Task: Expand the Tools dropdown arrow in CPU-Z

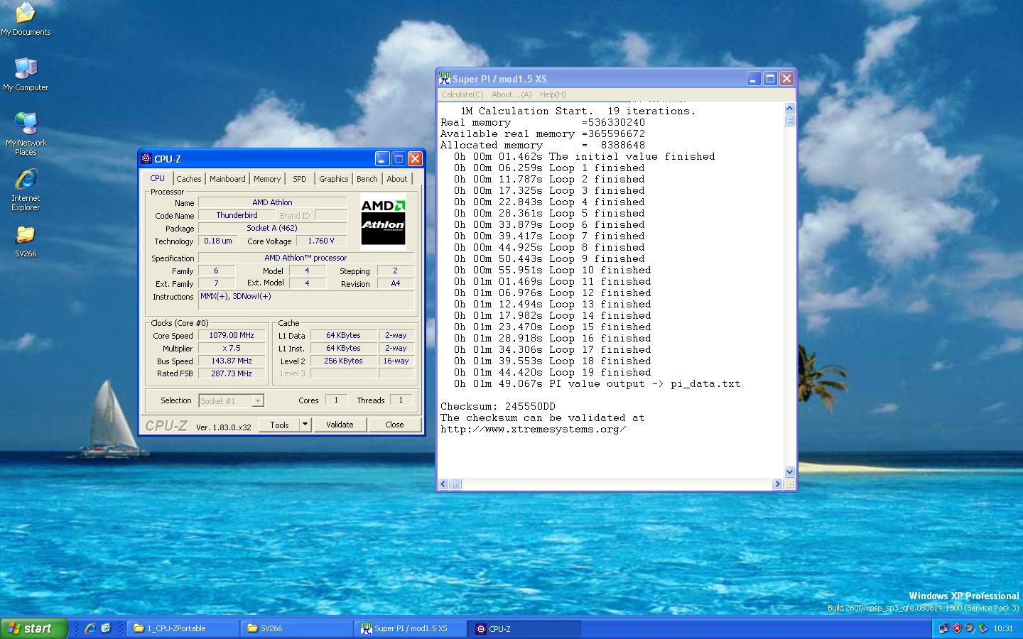Action: click(x=305, y=425)
